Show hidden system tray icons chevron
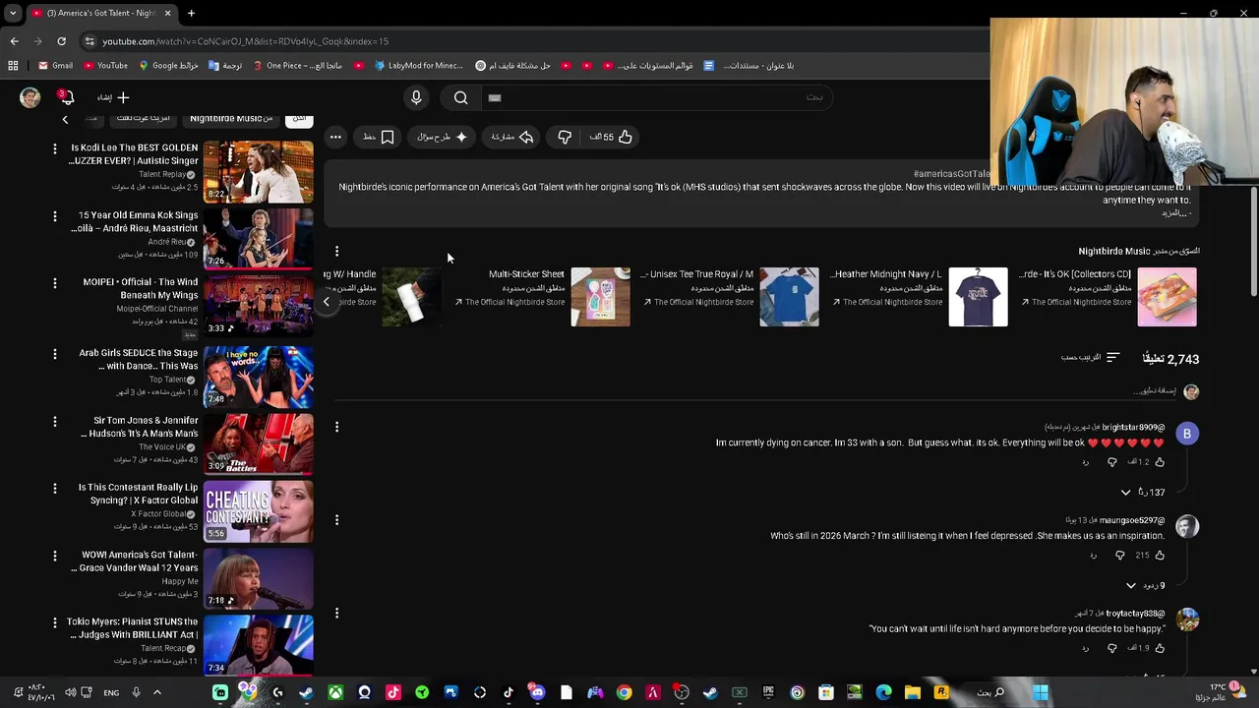Screen dimensions: 1259x708 point(156,692)
